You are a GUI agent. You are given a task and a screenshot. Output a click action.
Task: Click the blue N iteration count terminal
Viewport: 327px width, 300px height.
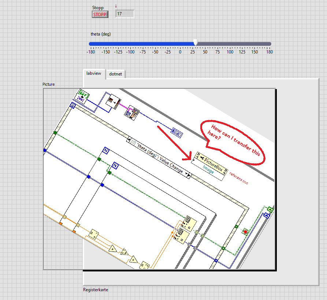tap(105, 150)
